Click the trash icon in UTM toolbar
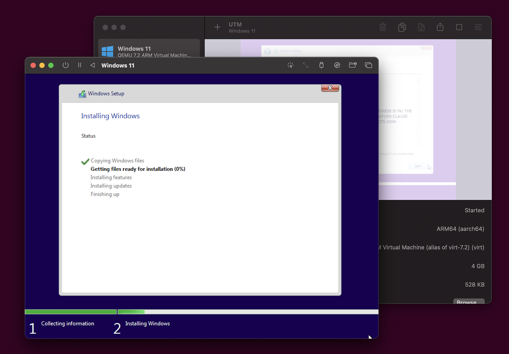The height and width of the screenshot is (354, 509). coord(383,27)
